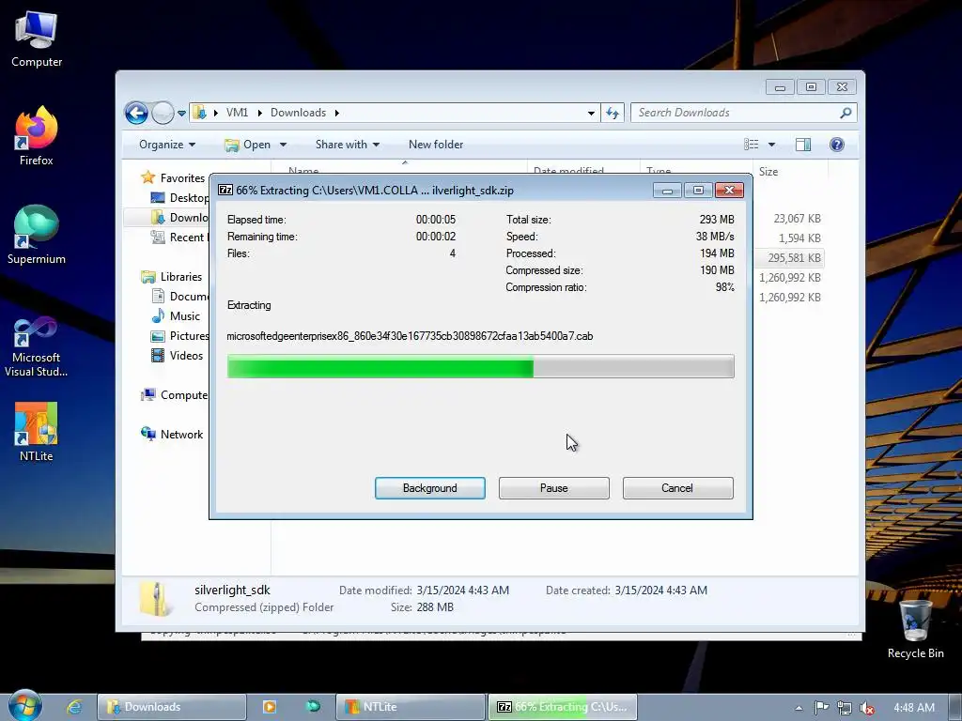Click the muted volume tray icon
962x721 pixels.
tap(867, 708)
